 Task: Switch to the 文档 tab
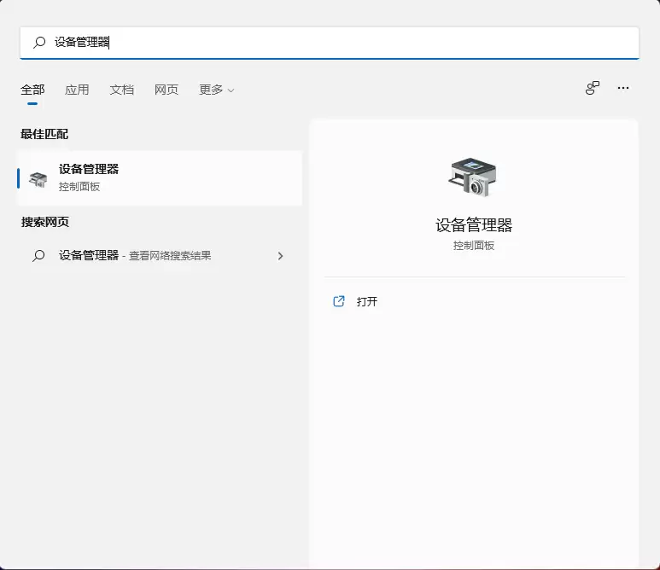coord(121,90)
